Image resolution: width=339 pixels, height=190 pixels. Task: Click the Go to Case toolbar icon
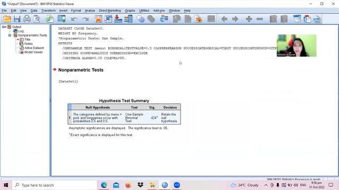coord(108,19)
